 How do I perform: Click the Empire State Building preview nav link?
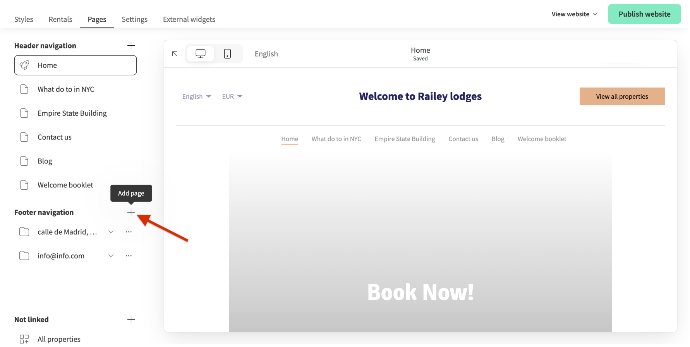[405, 139]
